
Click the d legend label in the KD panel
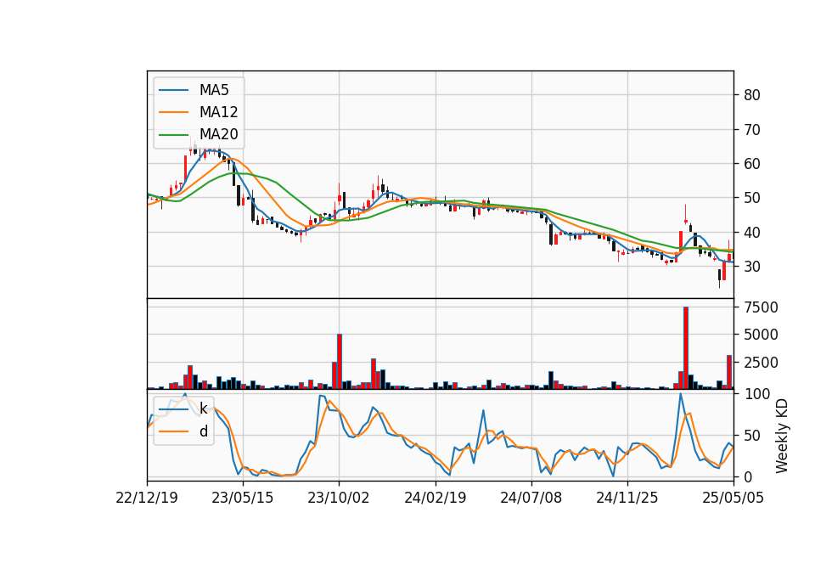[204, 431]
